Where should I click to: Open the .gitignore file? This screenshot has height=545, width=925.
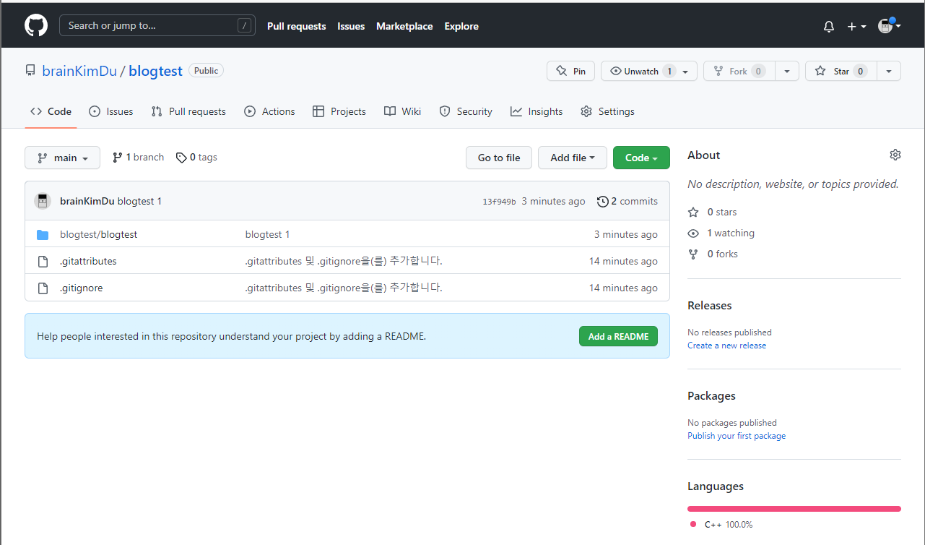[81, 288]
